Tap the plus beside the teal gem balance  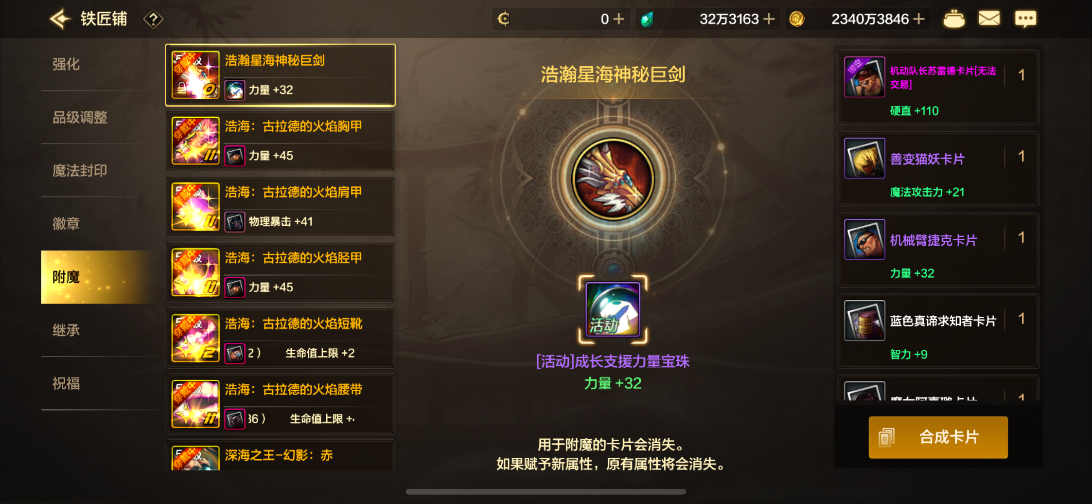pos(768,19)
